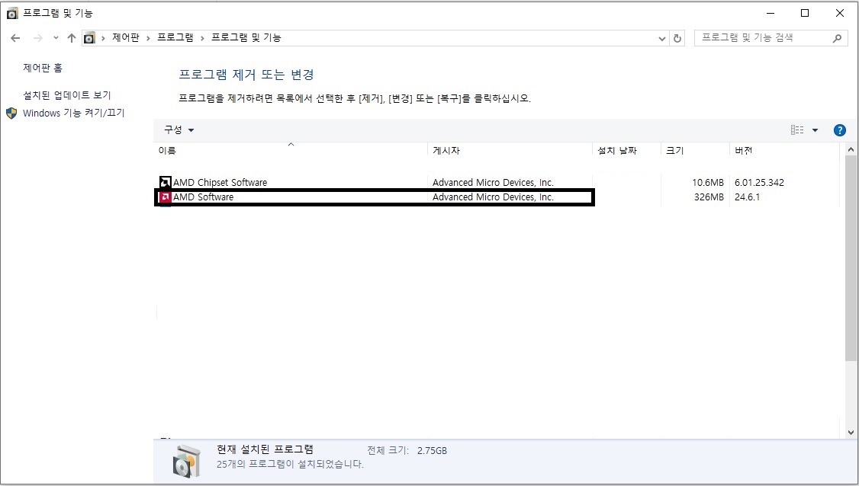The width and height of the screenshot is (859, 486).
Task: Click the control panel icon in address bar
Action: 89,38
